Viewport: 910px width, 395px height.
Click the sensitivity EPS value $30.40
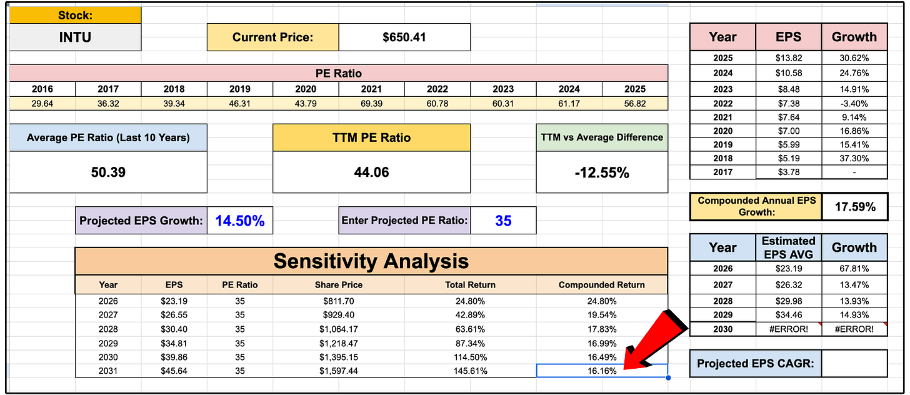coord(174,329)
